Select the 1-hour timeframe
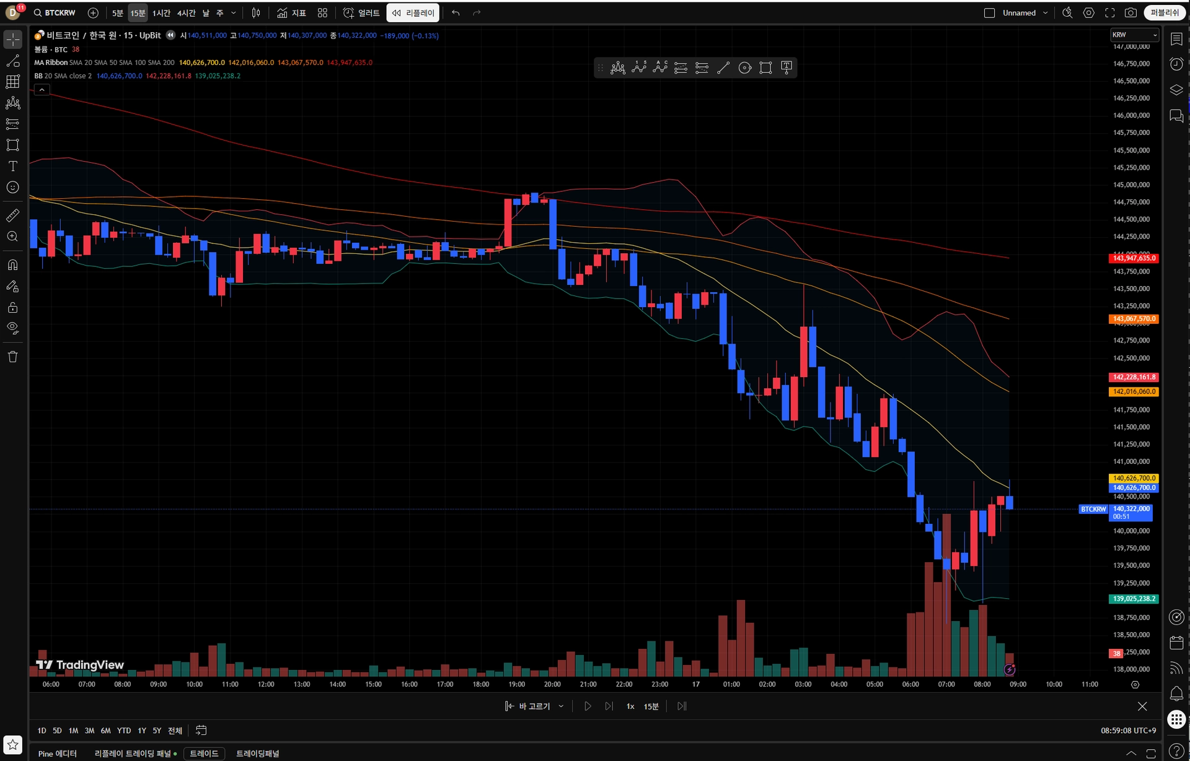The width and height of the screenshot is (1190, 761). tap(161, 13)
